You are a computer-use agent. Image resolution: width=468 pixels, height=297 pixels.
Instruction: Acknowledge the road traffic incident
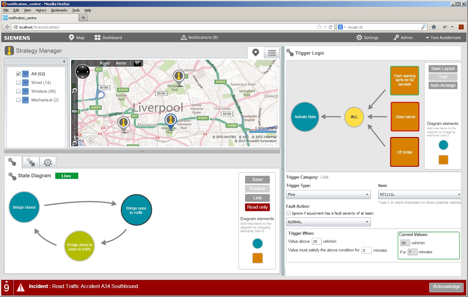point(446,287)
